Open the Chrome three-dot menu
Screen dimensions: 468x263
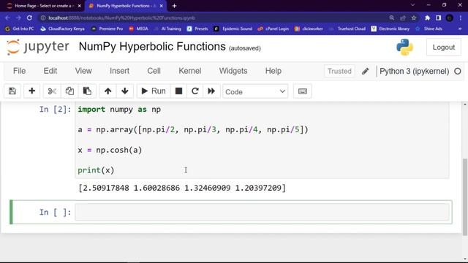coord(461,18)
